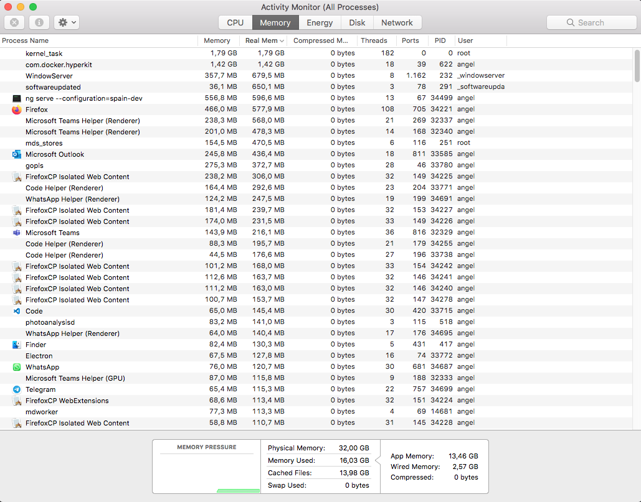Select the WindowServer process

tap(317, 75)
